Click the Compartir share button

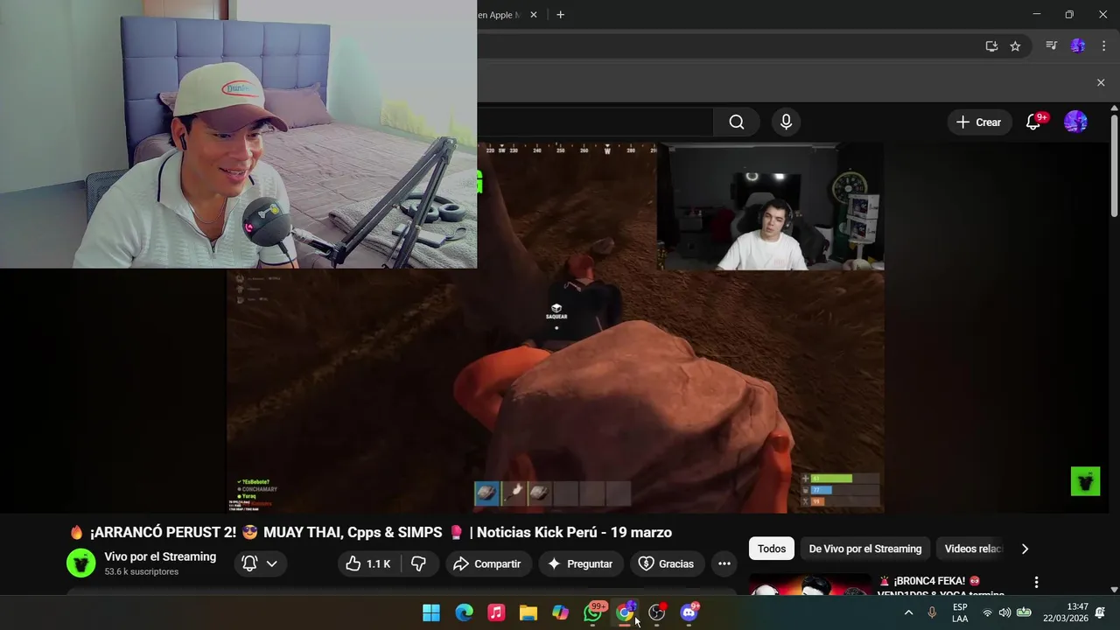(486, 564)
